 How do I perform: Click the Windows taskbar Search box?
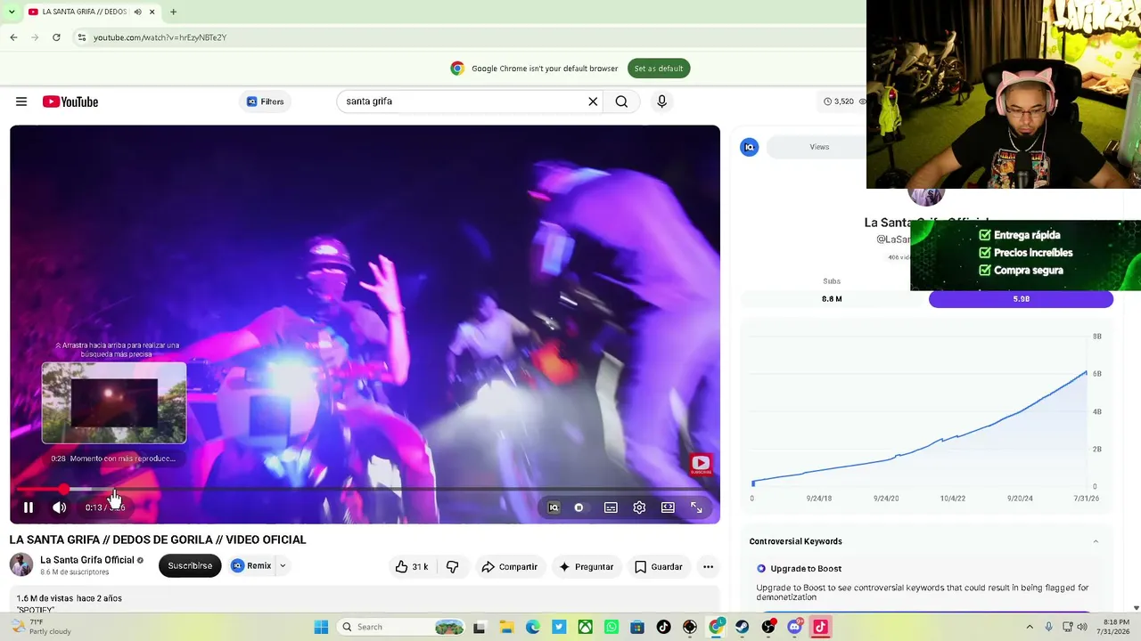coord(399,627)
